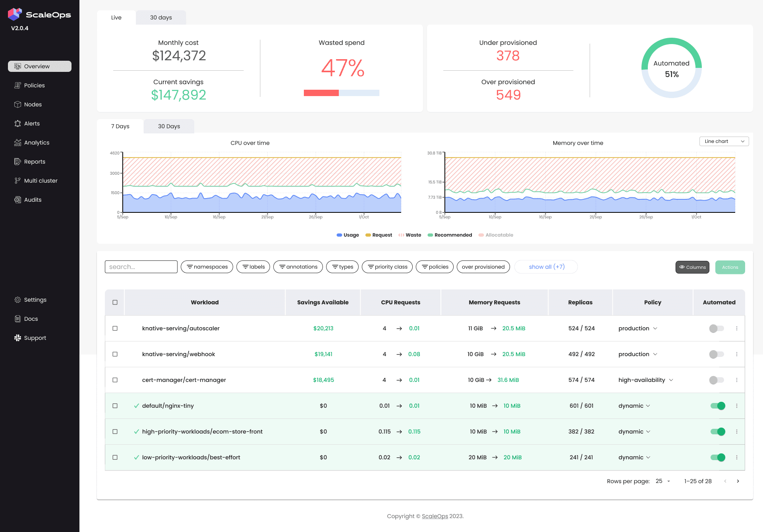Disable automation for default/nginx-tiny
Viewport: 763px width, 532px height.
717,406
